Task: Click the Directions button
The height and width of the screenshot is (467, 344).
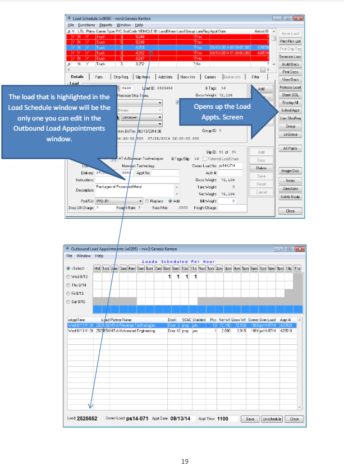Action: [290, 188]
